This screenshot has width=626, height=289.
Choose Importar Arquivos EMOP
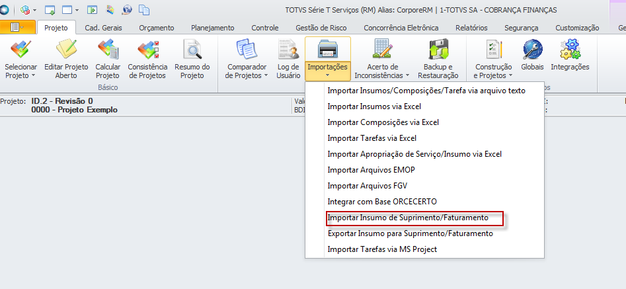[425, 170]
